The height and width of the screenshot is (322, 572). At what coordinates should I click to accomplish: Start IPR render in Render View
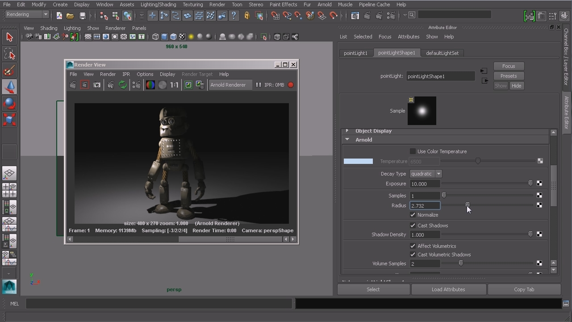point(110,85)
